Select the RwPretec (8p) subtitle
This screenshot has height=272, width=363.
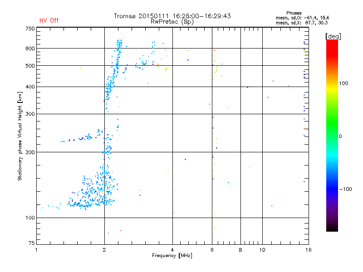pos(172,21)
